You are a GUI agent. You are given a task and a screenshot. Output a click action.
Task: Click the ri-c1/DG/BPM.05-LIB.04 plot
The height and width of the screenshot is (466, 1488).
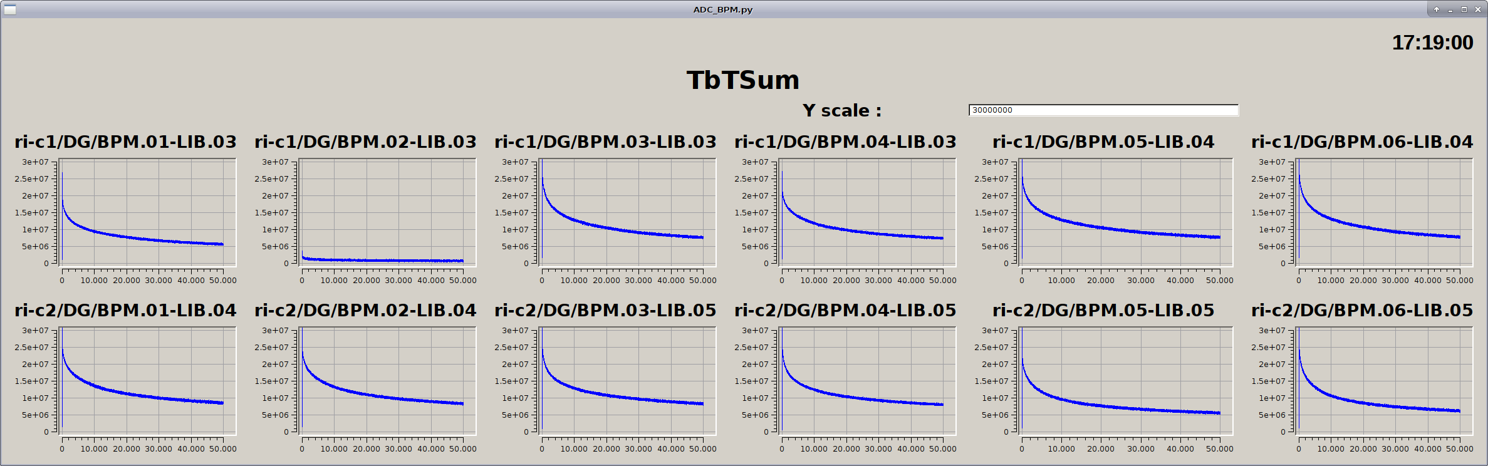click(1125, 212)
